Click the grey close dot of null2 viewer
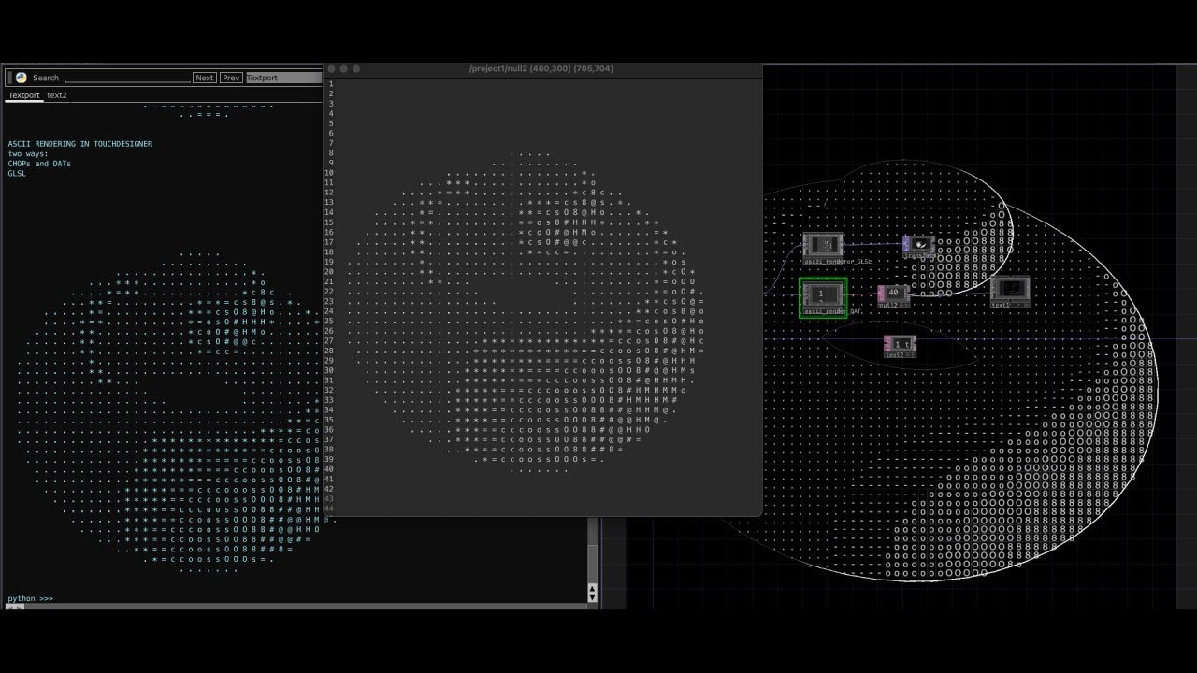The height and width of the screenshot is (673, 1197). pyautogui.click(x=331, y=69)
